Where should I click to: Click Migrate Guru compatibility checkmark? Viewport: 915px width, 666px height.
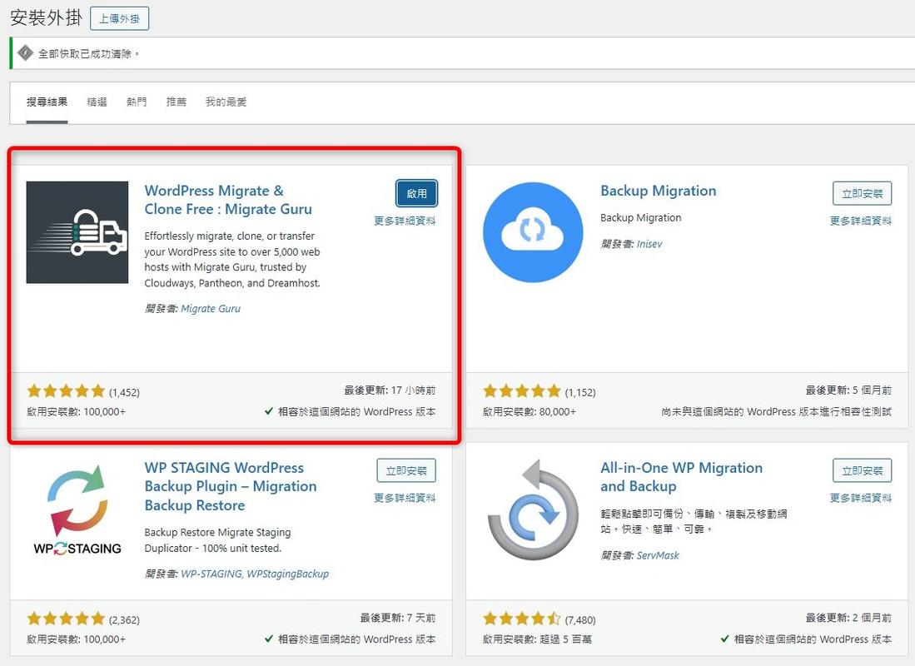[x=269, y=411]
